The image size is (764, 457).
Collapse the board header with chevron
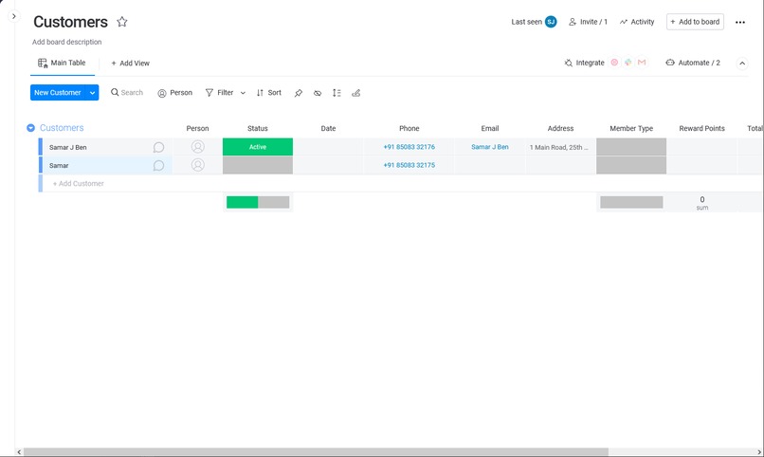(741, 64)
